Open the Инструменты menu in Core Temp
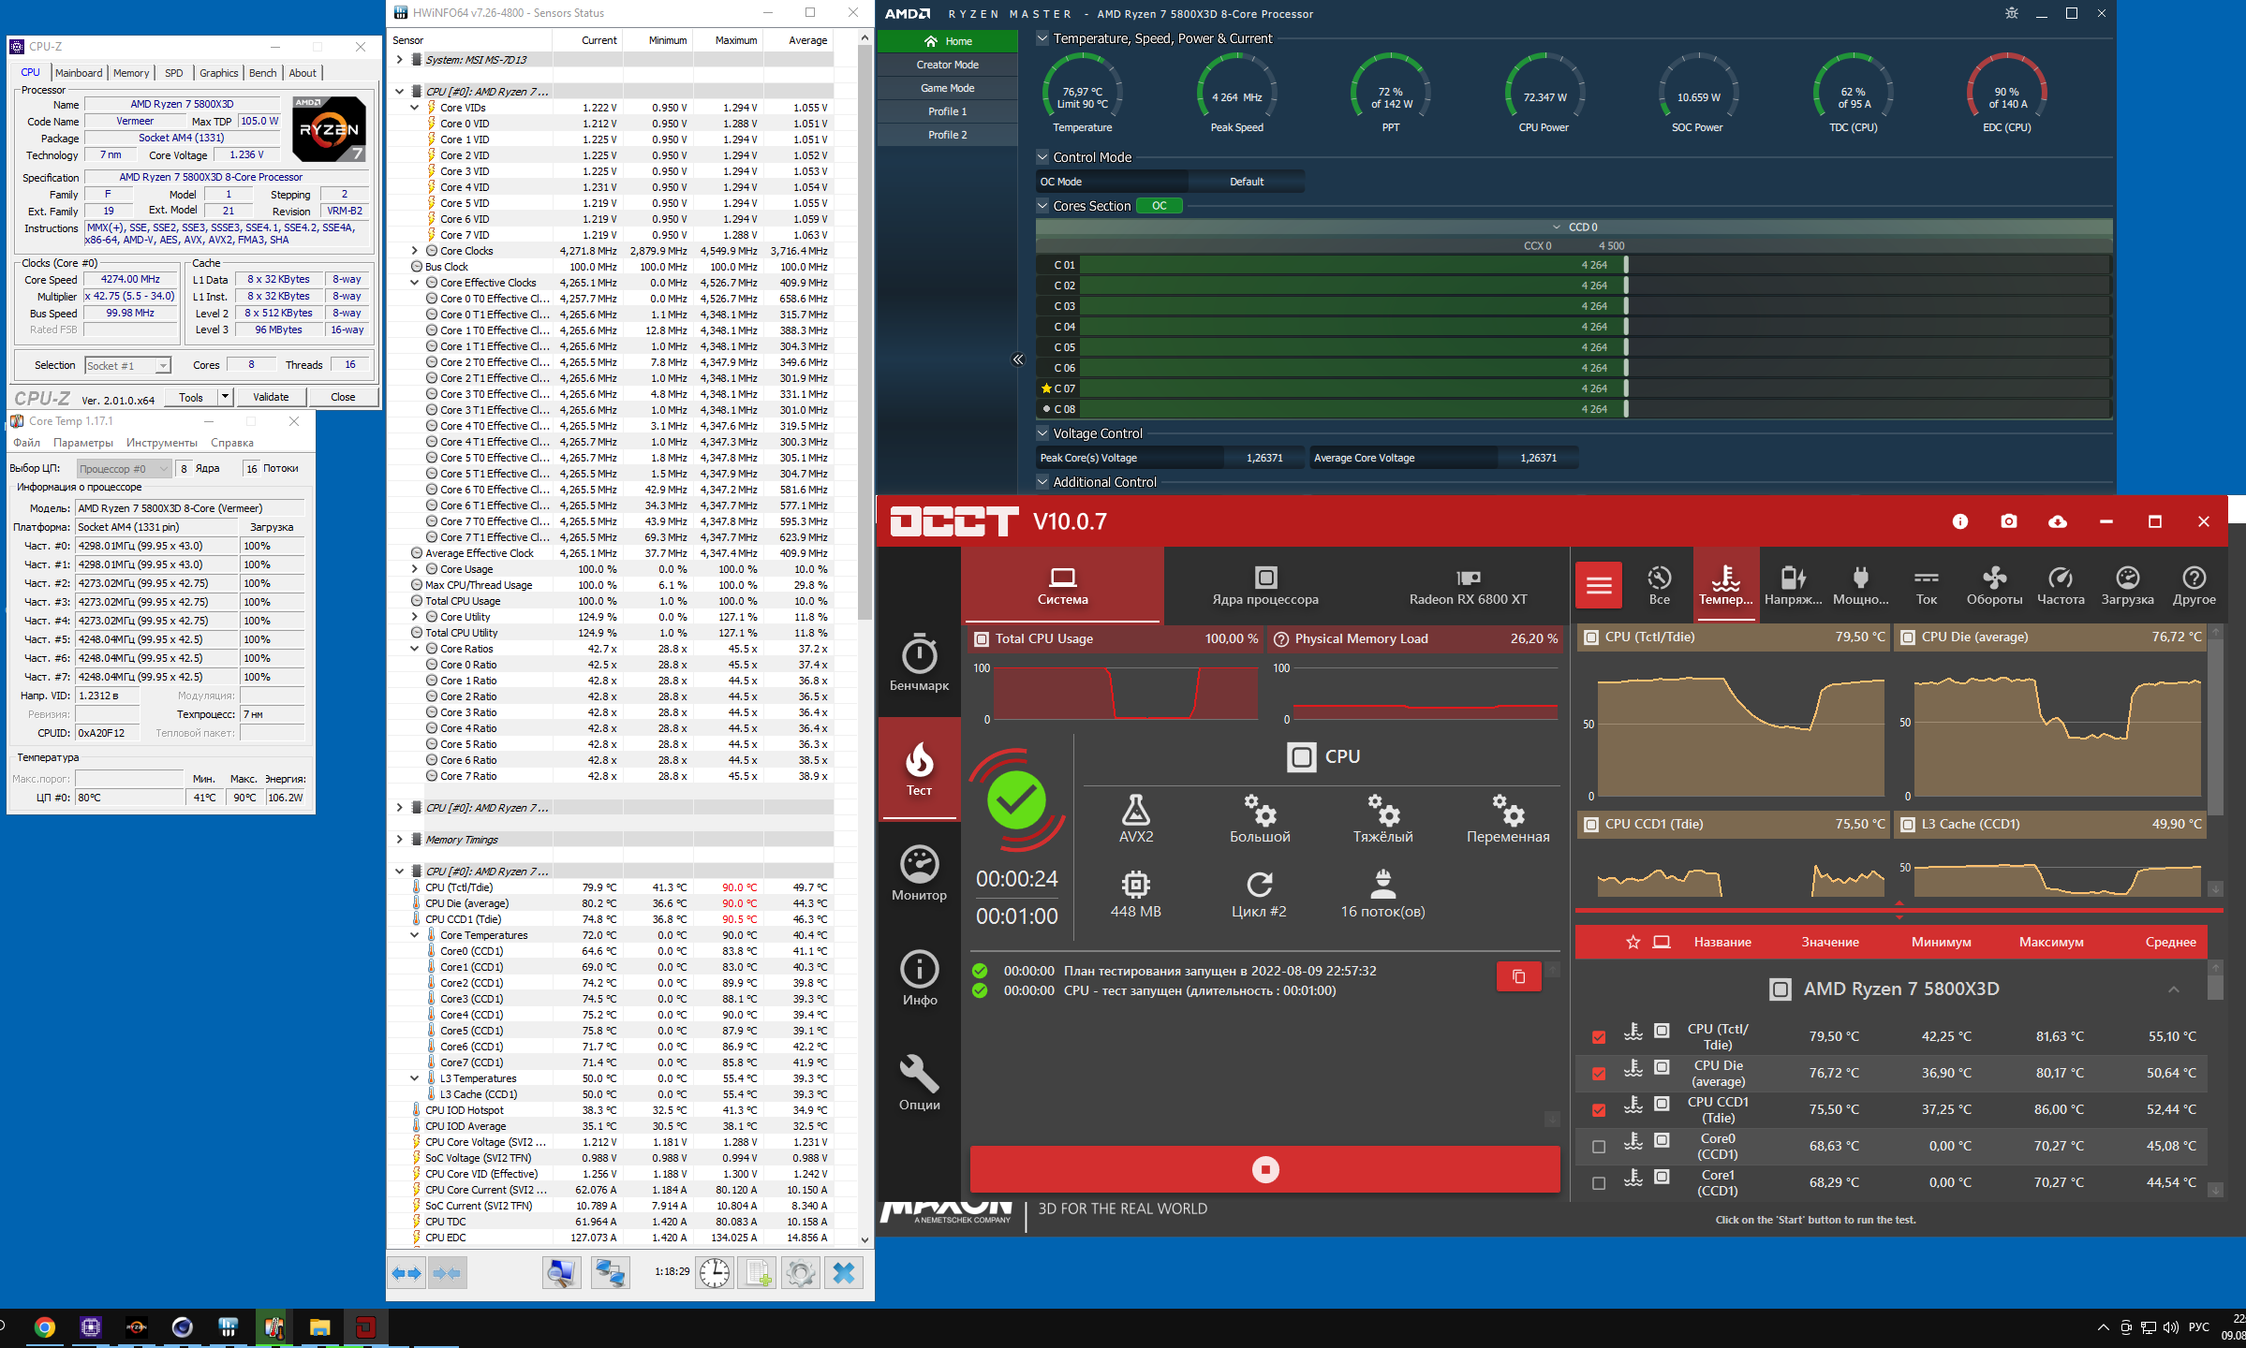 161,443
